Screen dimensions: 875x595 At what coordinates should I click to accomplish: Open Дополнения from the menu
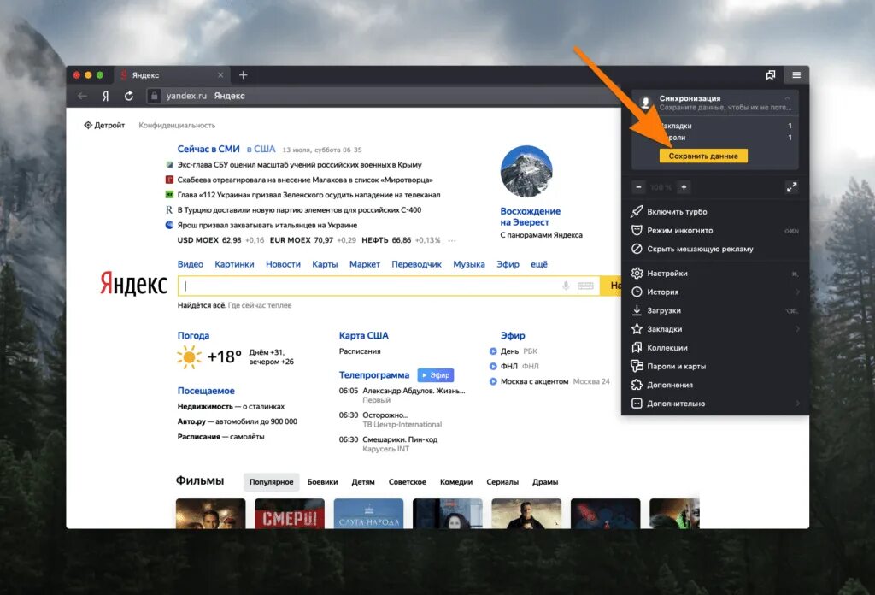[x=715, y=385]
